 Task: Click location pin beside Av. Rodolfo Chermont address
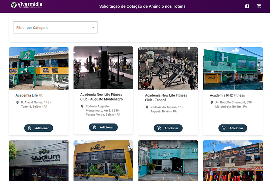pos(212,103)
